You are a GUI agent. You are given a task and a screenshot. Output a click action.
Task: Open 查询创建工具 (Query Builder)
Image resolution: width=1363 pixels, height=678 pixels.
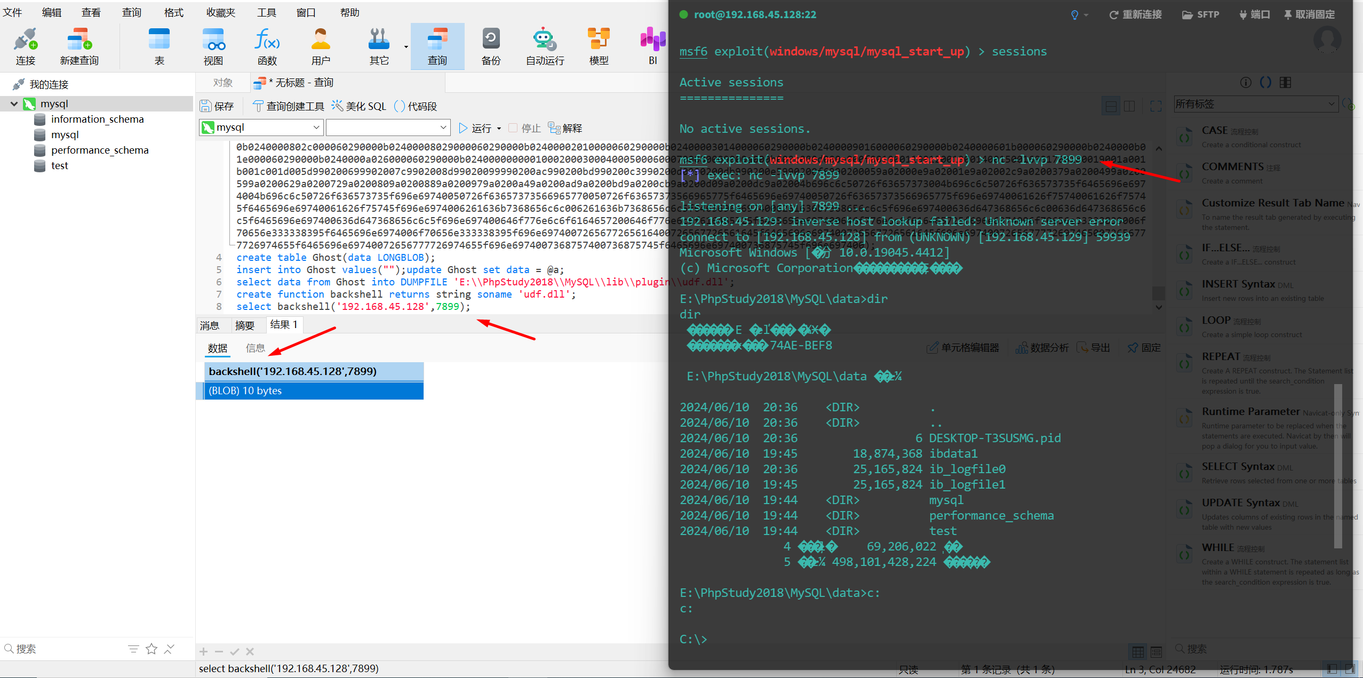click(x=288, y=106)
